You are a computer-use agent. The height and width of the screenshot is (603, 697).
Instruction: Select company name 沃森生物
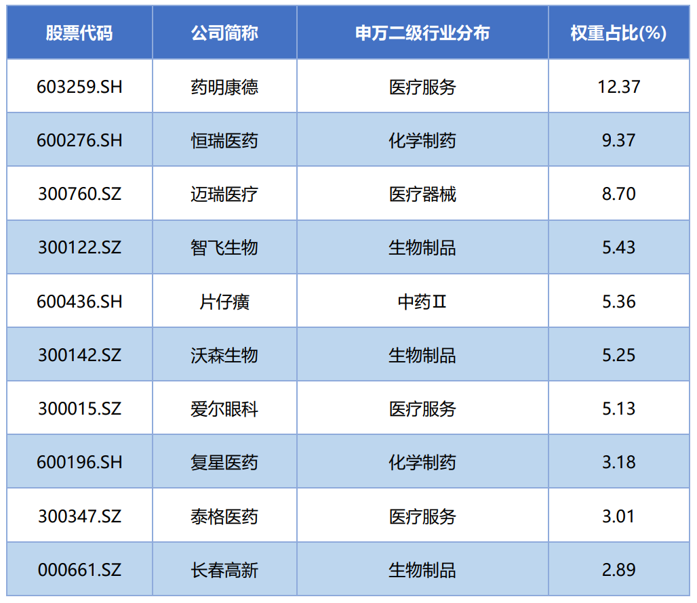224,355
